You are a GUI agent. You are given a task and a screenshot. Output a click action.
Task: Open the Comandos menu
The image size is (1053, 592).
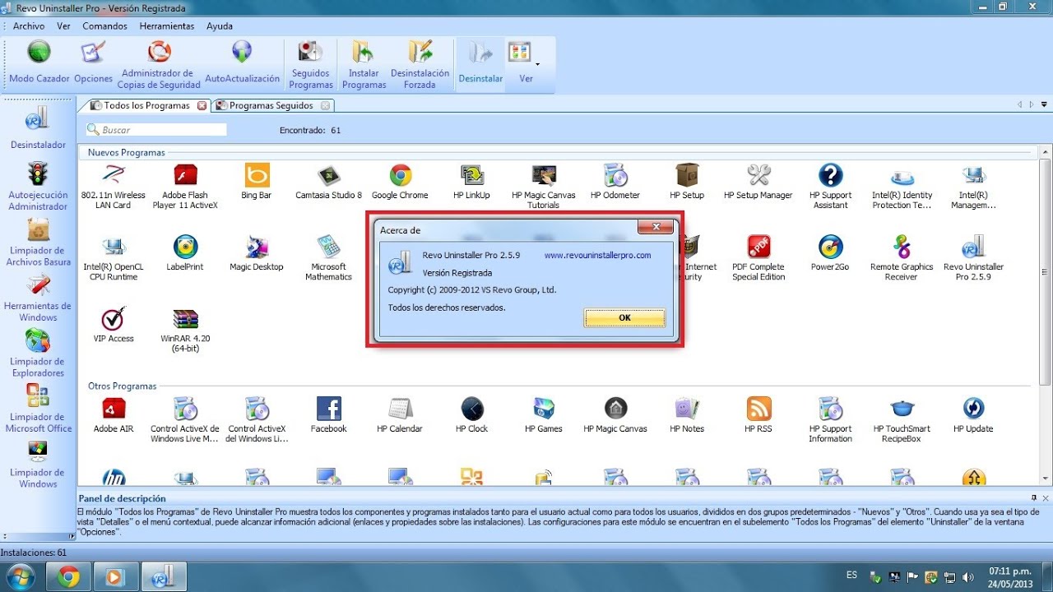[104, 26]
